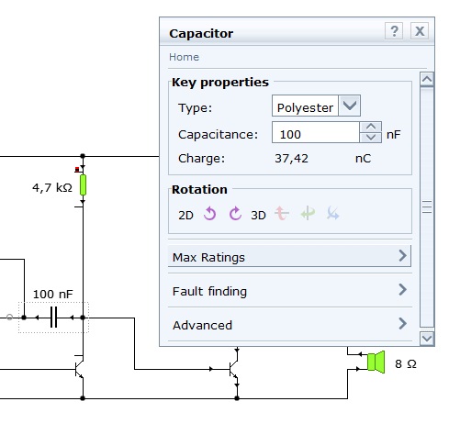Open help for the Capacitor panel
The image size is (449, 435).
pos(394,31)
